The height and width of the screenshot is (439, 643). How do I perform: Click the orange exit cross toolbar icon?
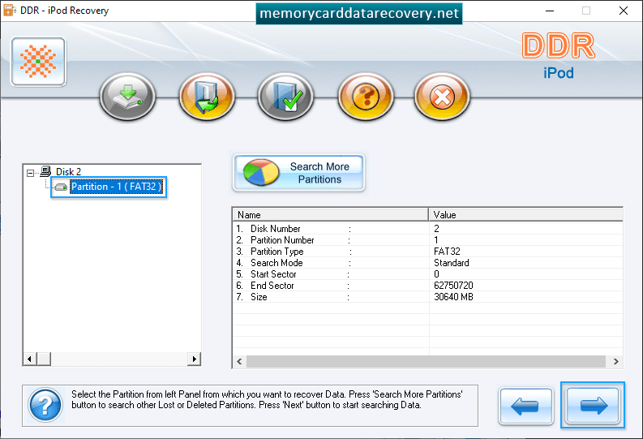coord(442,97)
